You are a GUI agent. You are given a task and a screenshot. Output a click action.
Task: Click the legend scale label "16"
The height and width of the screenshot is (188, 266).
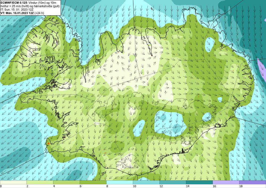coord(214,186)
